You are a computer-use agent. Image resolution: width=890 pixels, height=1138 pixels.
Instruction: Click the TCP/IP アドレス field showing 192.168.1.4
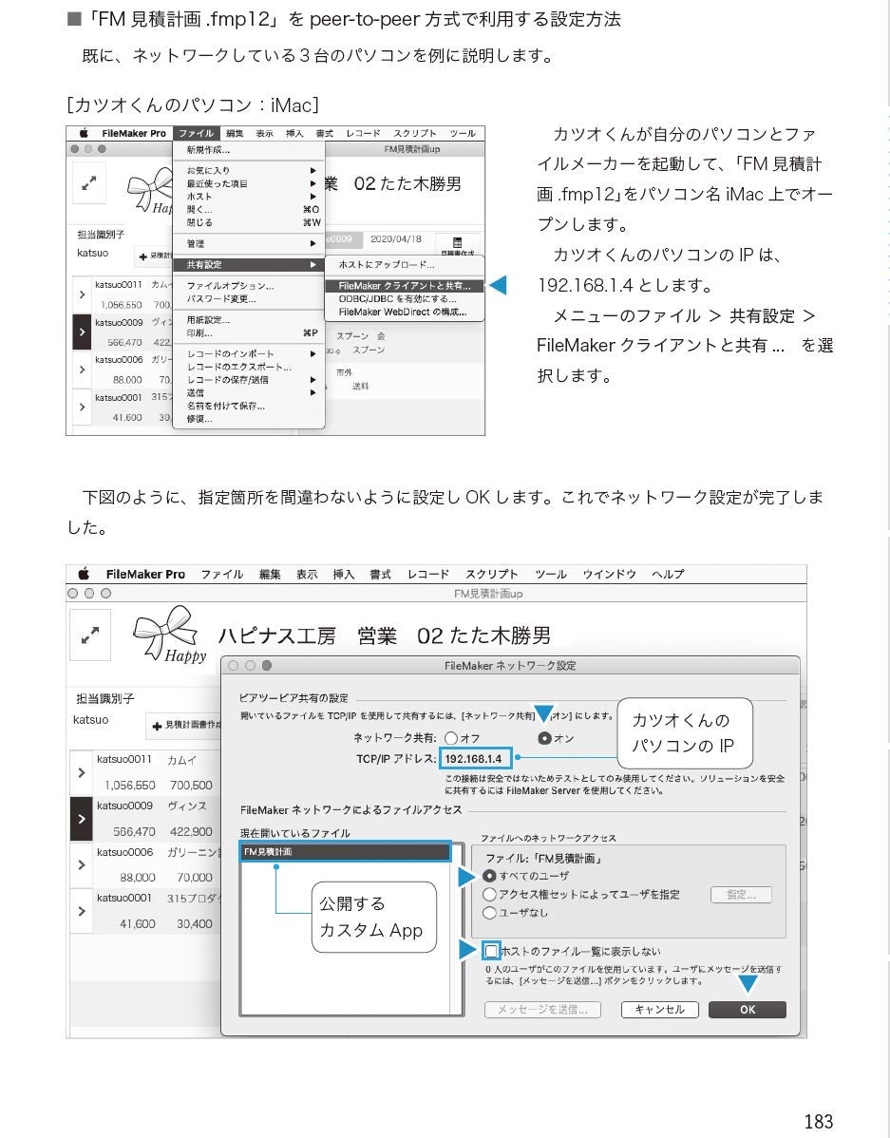[x=475, y=758]
